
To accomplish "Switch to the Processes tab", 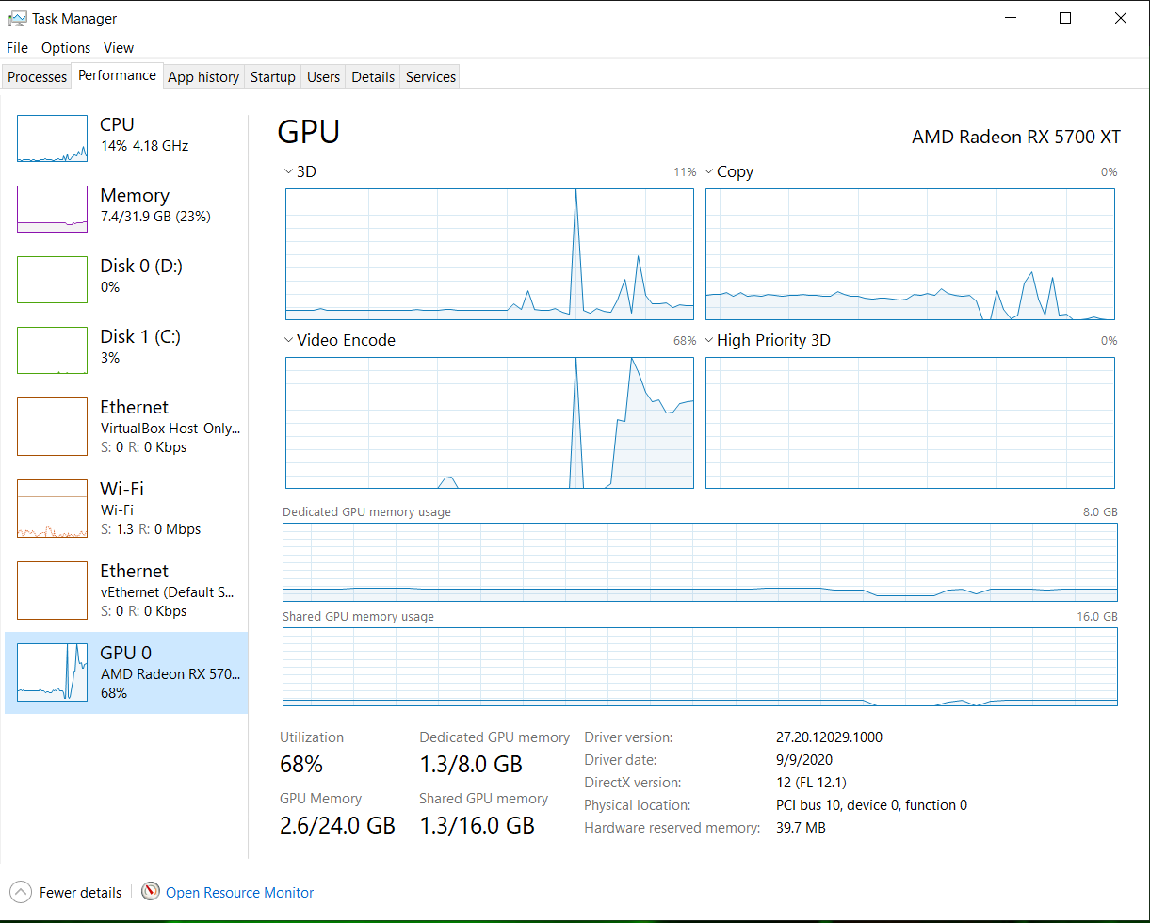I will (x=38, y=77).
